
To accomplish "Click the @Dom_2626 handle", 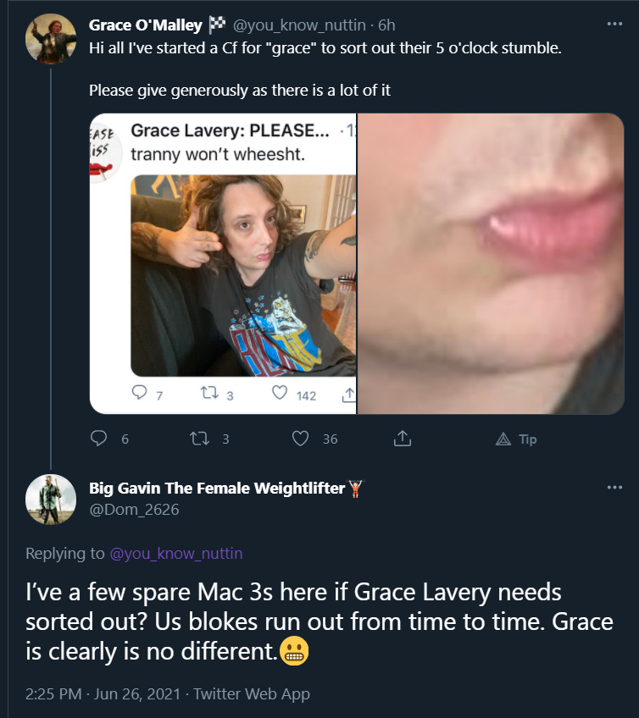I will (x=134, y=510).
